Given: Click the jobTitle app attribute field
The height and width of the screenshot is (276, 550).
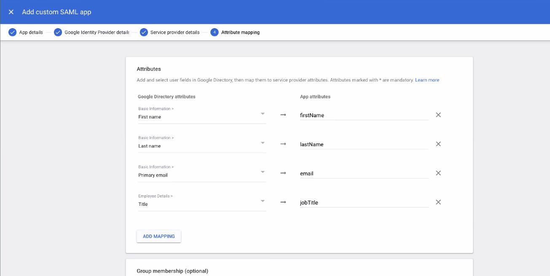Looking at the screenshot, I should [x=364, y=202].
